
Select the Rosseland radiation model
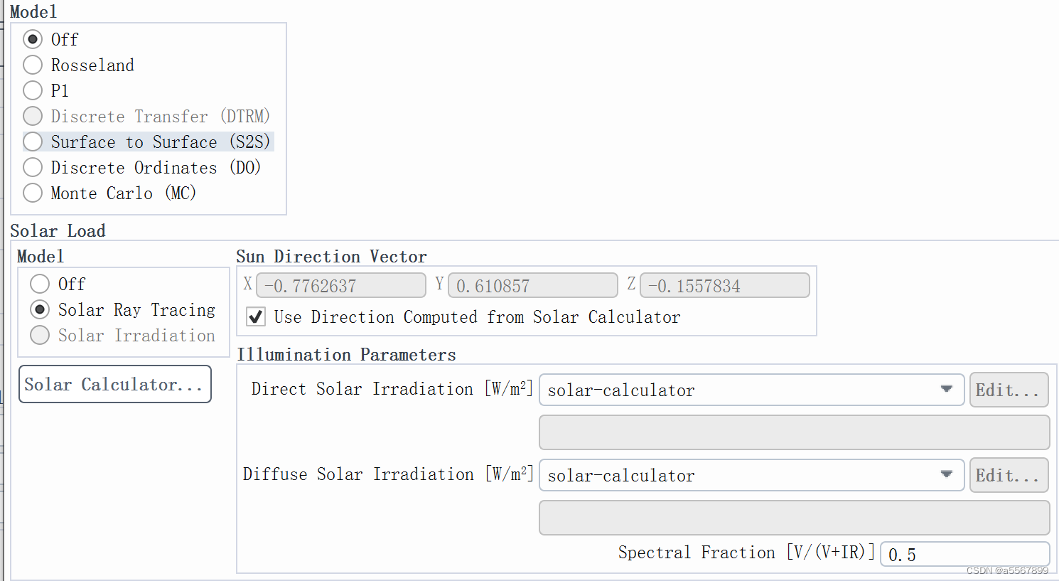click(32, 65)
